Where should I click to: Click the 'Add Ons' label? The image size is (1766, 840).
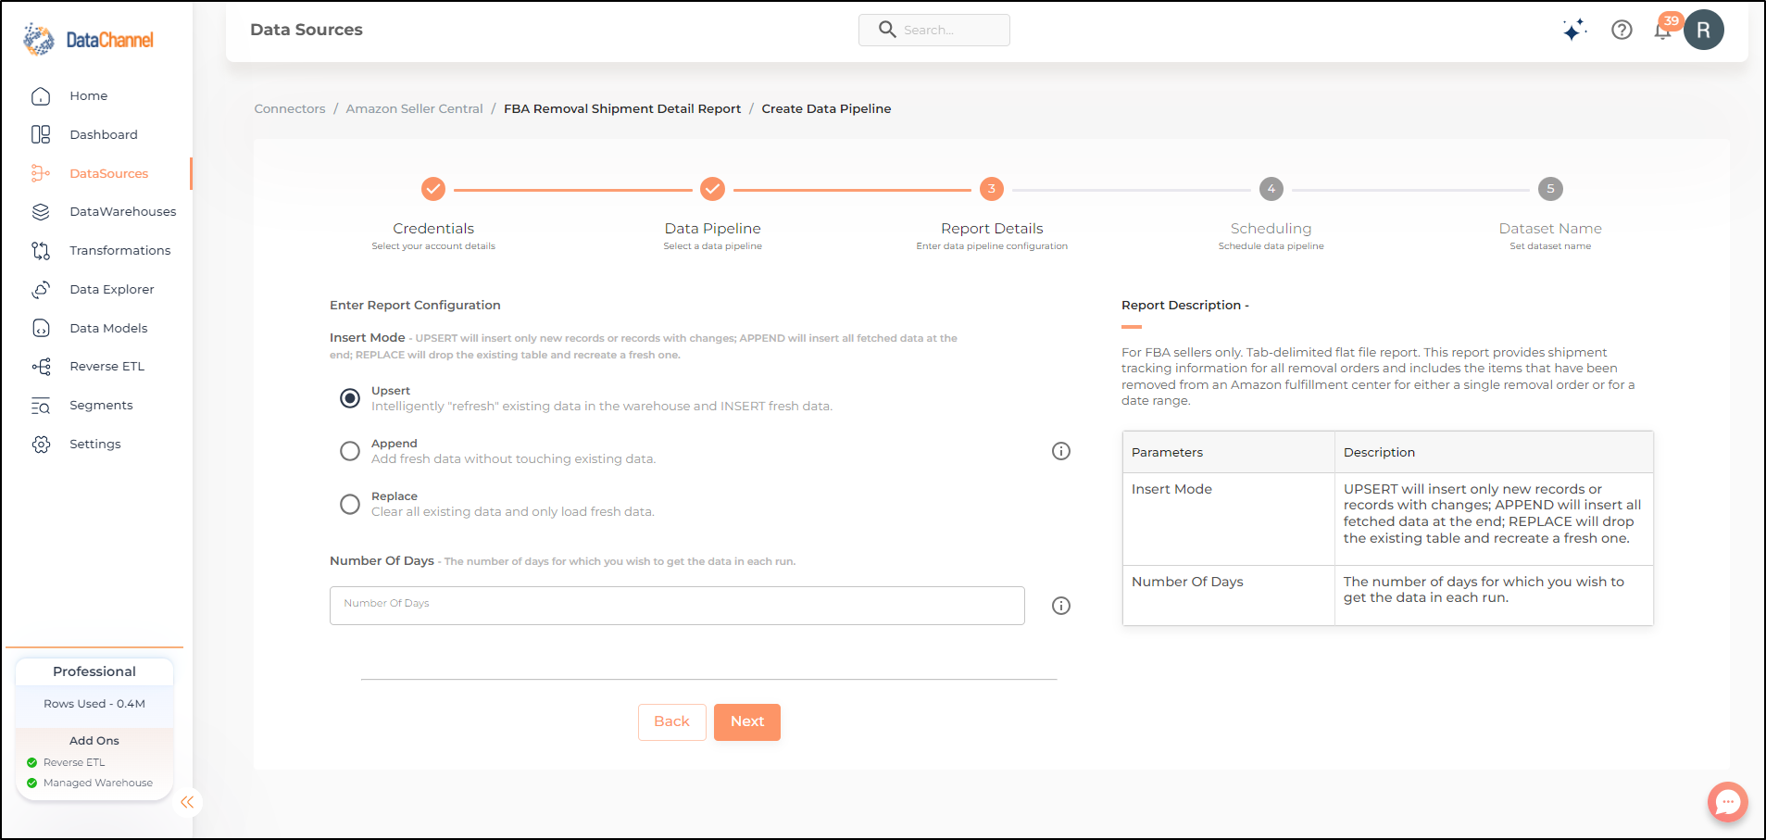tap(94, 741)
